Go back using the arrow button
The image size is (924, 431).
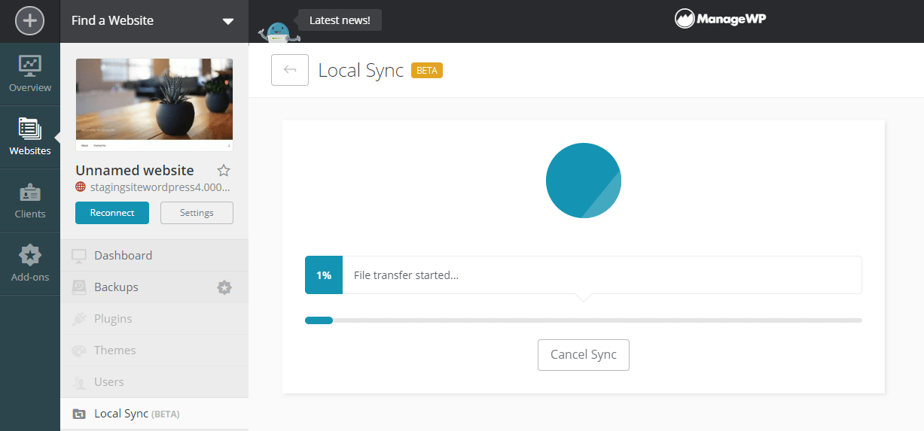pos(290,70)
